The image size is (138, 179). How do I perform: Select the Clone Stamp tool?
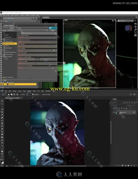click(x=2, y=123)
